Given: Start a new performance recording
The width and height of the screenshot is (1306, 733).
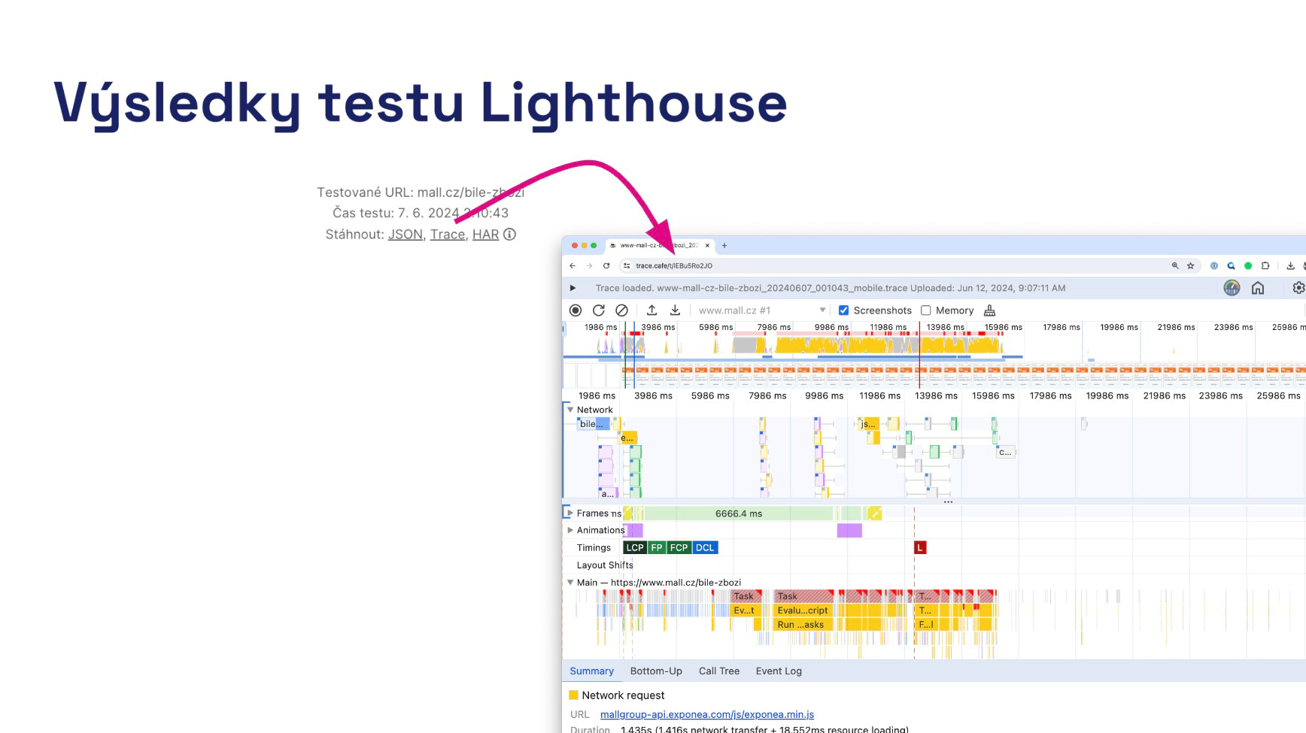Looking at the screenshot, I should [576, 310].
